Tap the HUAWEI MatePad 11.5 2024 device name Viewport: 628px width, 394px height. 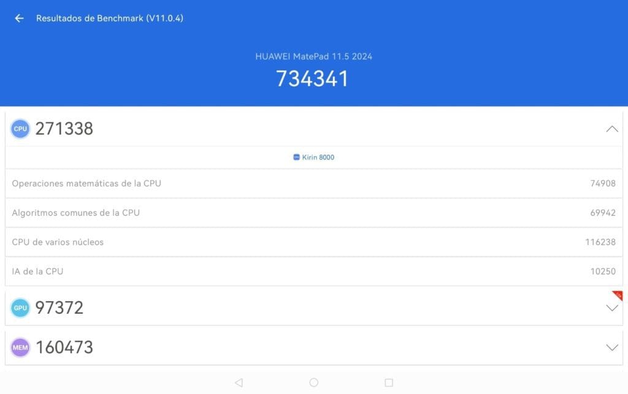point(313,56)
